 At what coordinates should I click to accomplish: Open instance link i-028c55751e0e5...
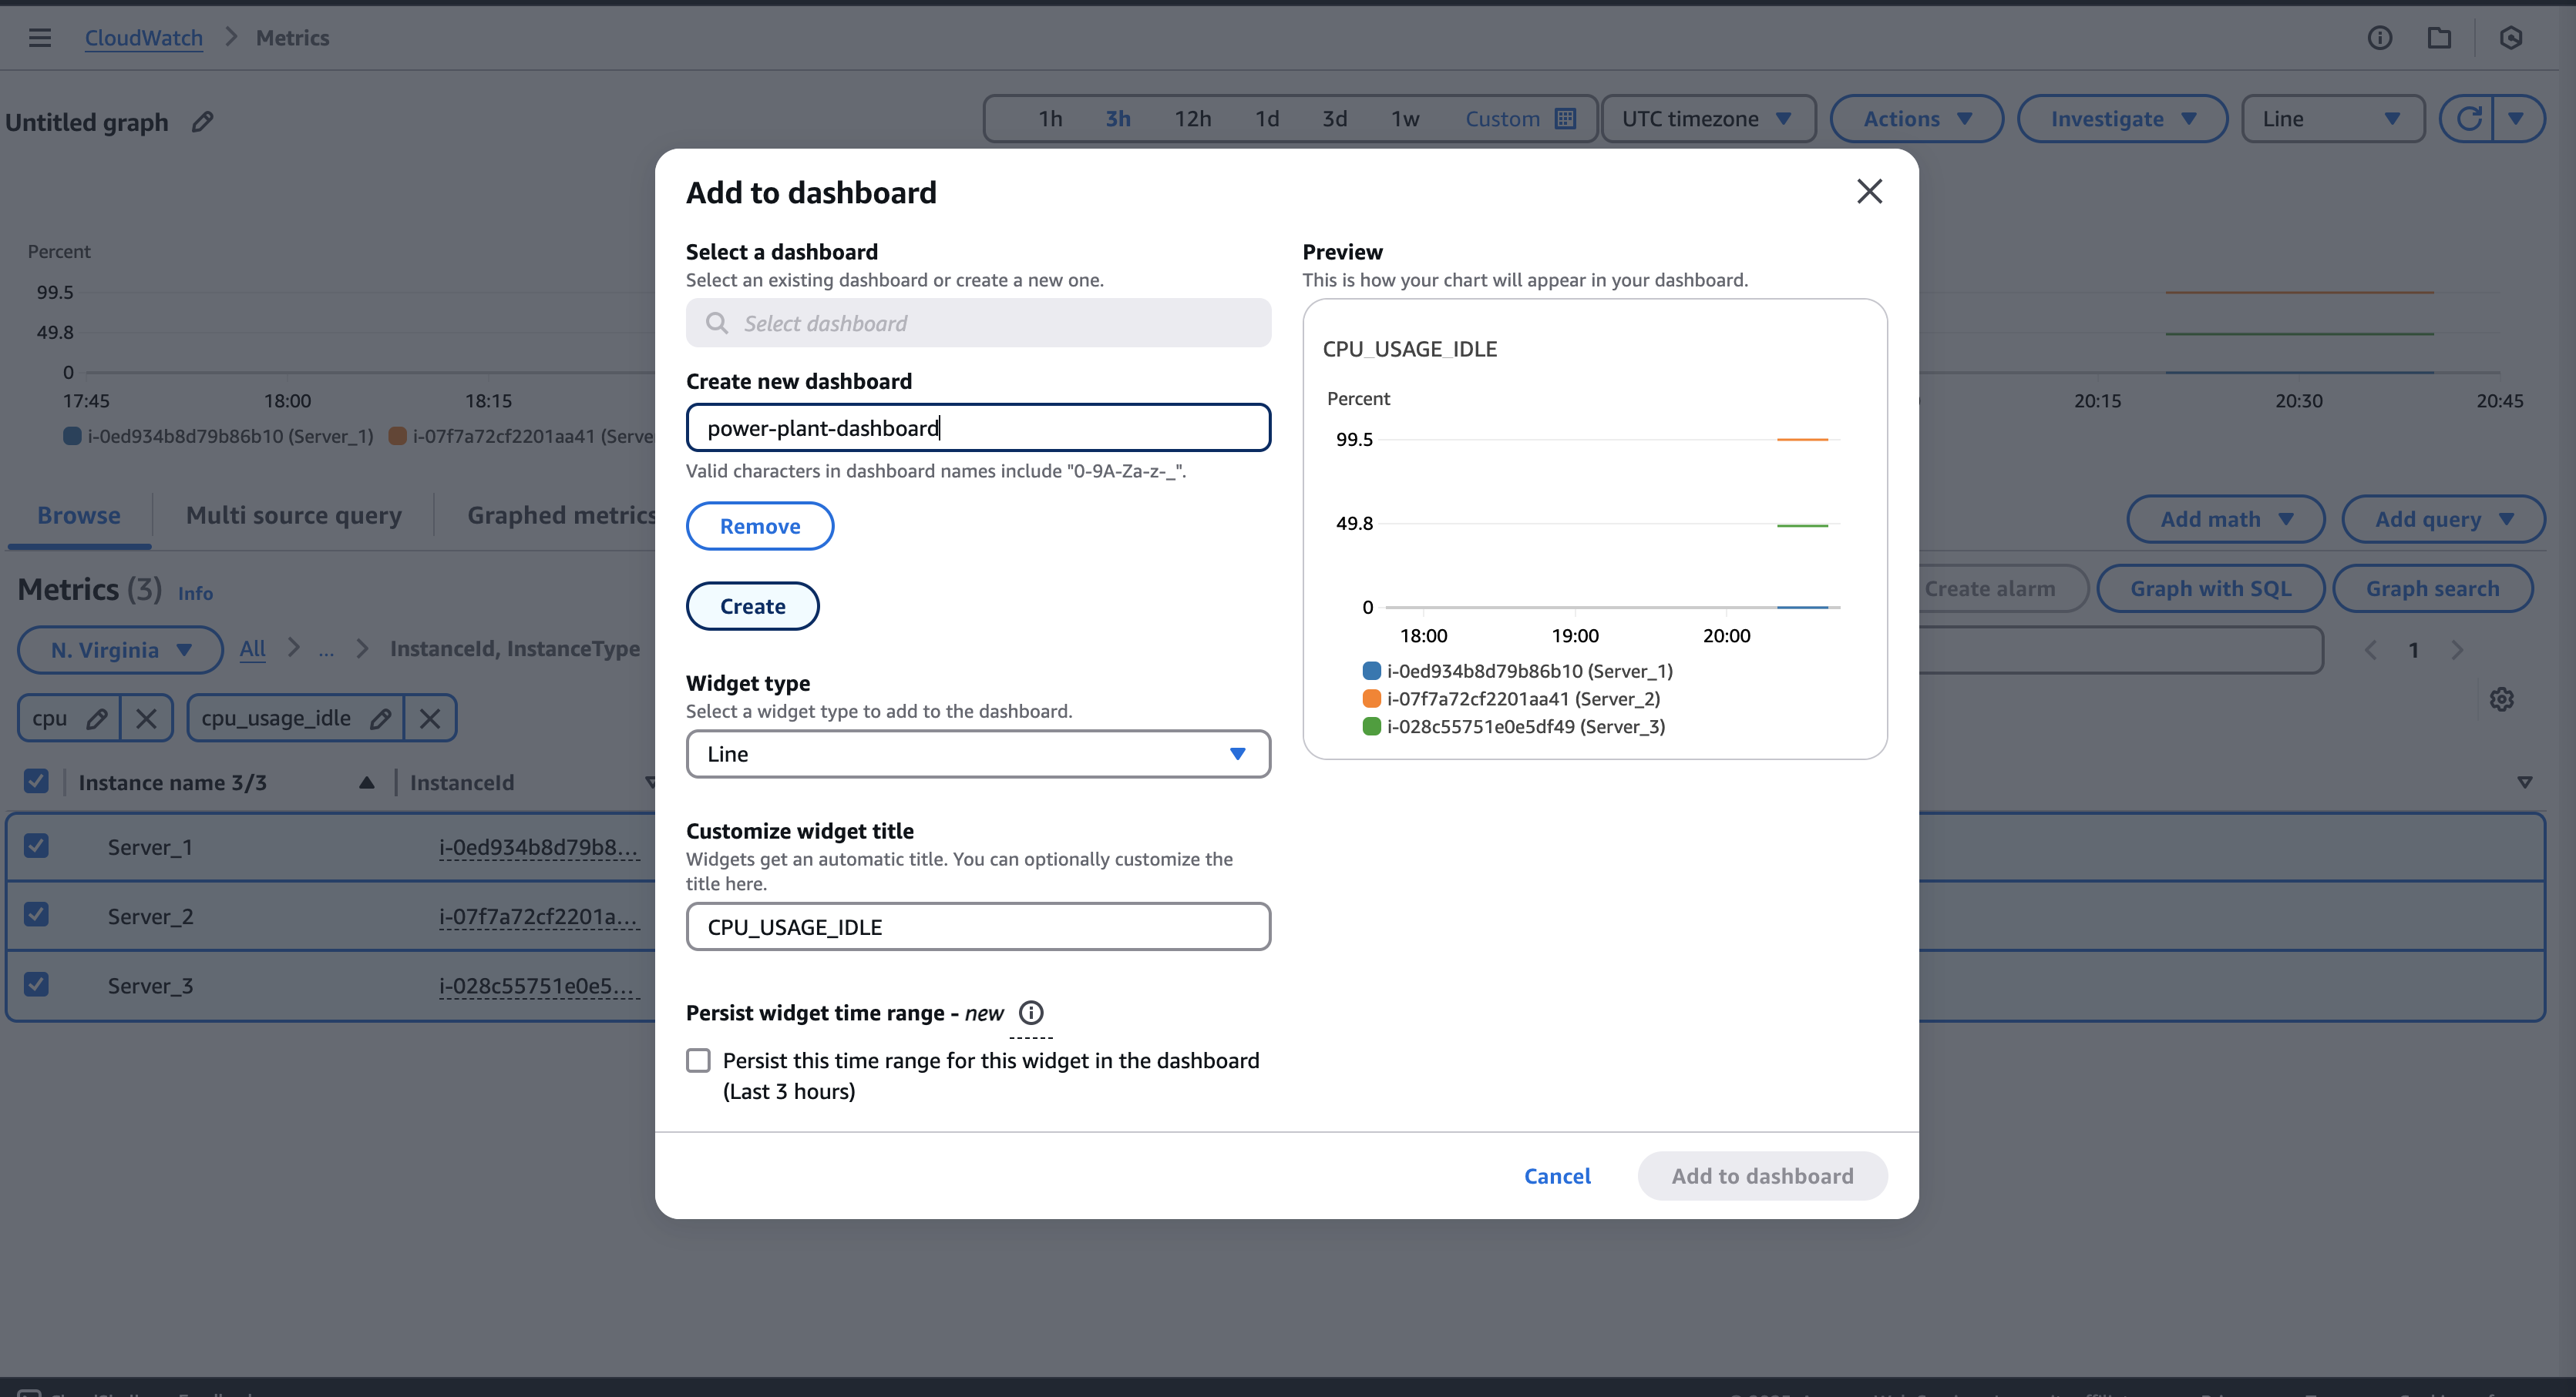point(538,985)
